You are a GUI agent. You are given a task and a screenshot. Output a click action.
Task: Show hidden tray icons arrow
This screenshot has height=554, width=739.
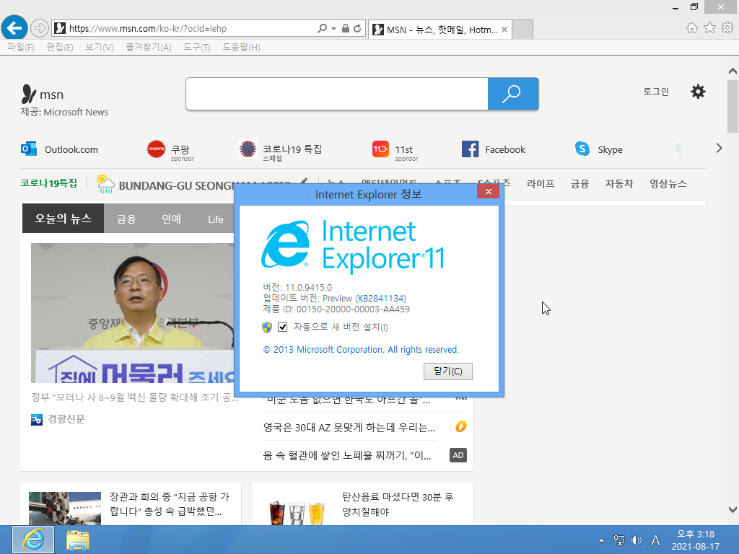point(601,540)
